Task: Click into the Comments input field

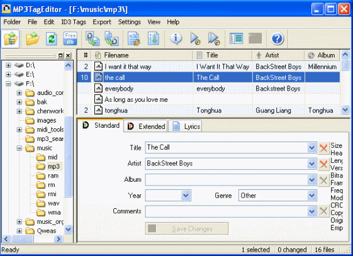Action: [x=227, y=211]
